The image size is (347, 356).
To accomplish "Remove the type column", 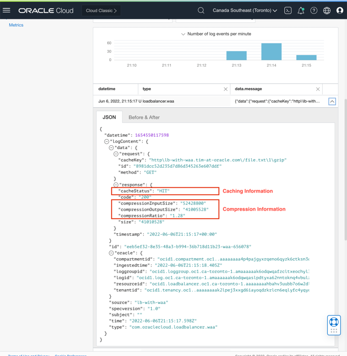I will coord(225,89).
